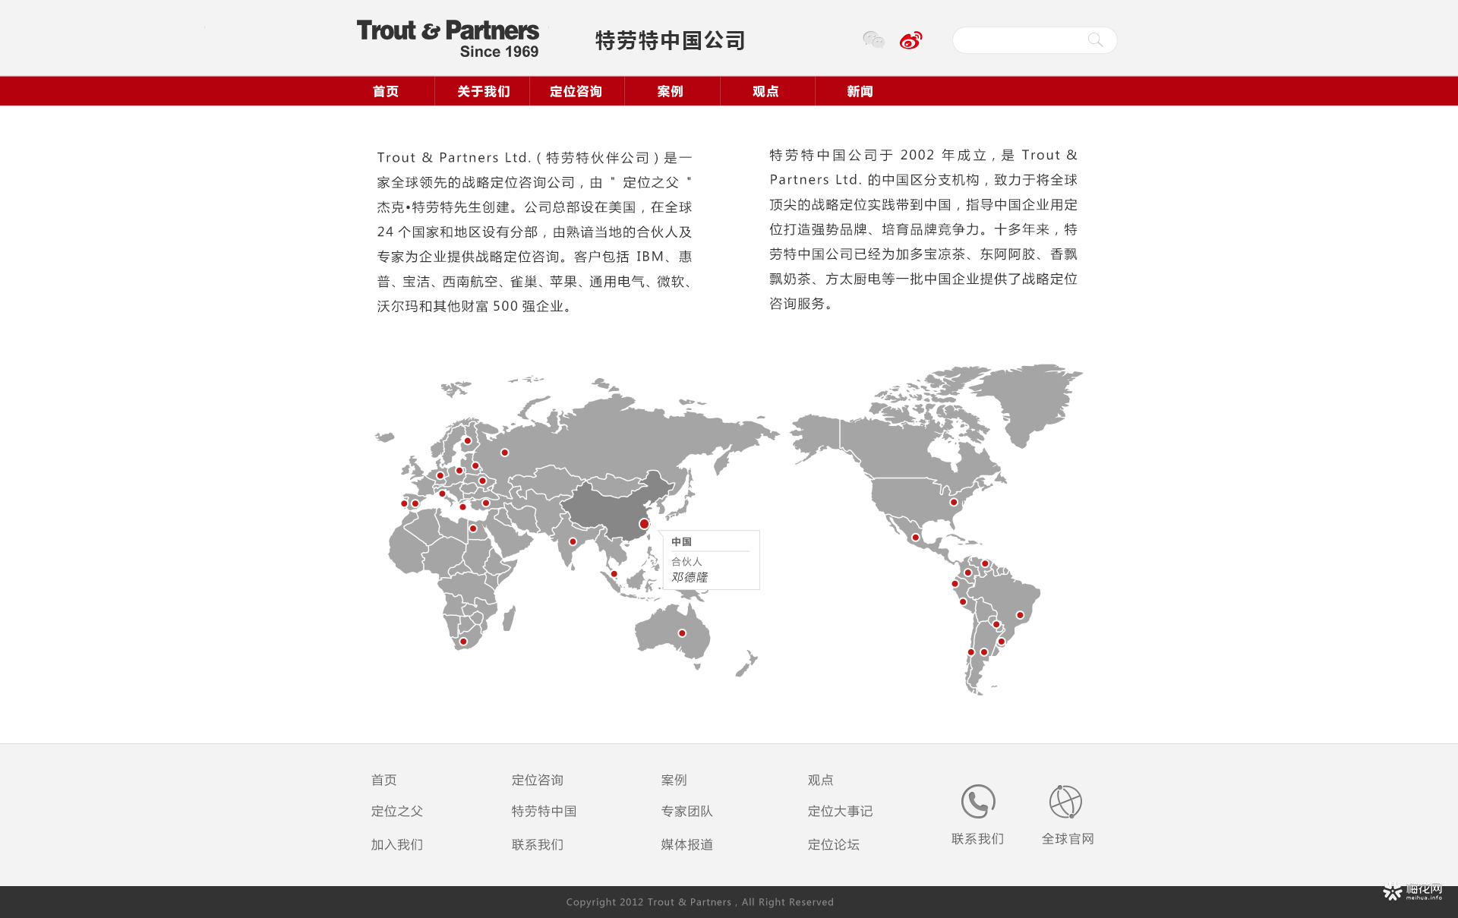The image size is (1458, 918).
Task: Open footer link 专家团队
Action: [687, 811]
